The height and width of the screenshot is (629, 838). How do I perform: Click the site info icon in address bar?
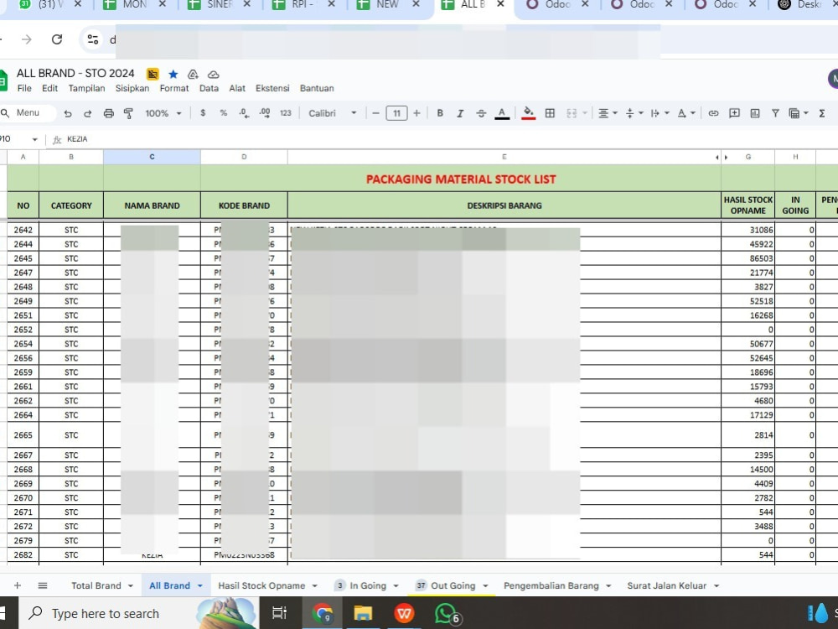point(93,39)
